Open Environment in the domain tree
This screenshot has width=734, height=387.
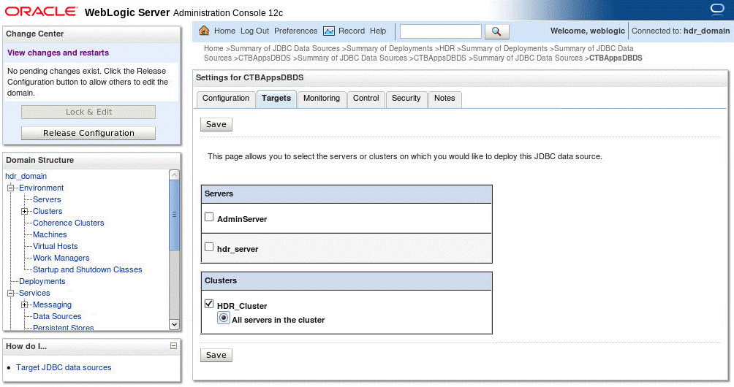[41, 188]
